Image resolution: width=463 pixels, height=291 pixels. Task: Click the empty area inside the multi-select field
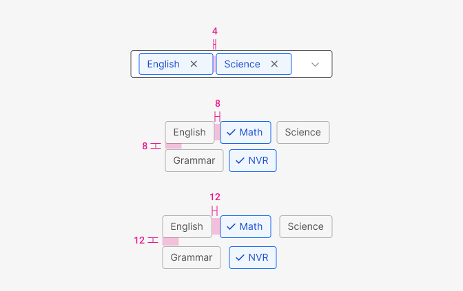tap(300, 64)
